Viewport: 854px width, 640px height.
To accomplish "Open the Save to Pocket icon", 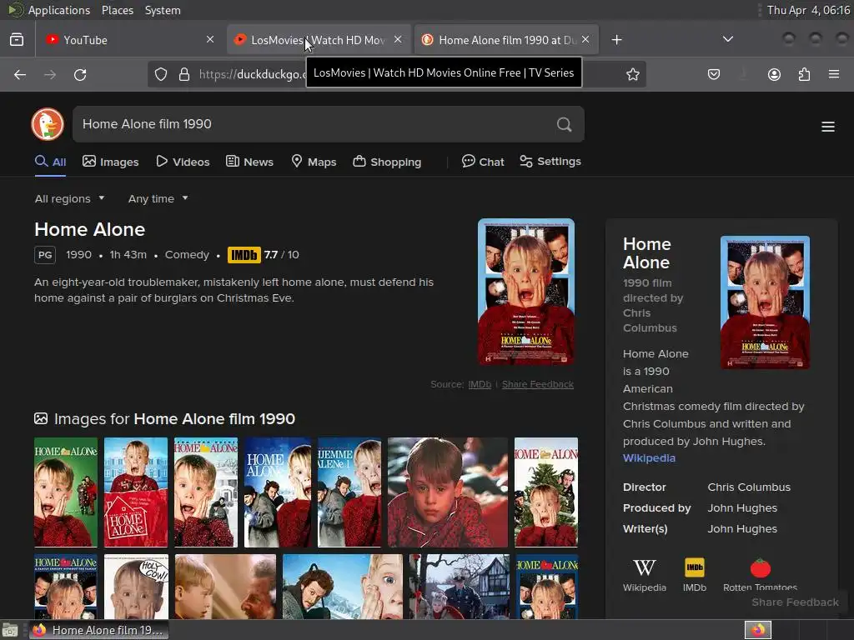I will click(714, 74).
